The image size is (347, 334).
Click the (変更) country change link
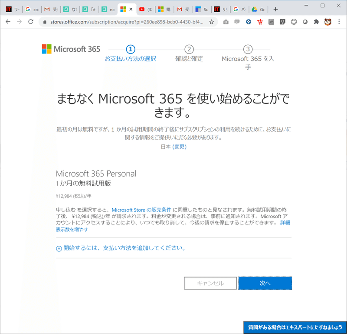179,147
